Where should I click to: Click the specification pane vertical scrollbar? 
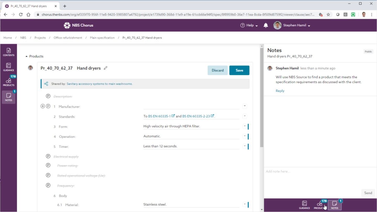tap(262, 104)
